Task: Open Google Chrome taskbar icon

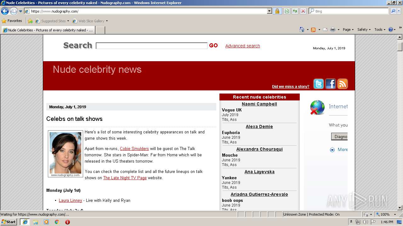Action: coord(57,222)
